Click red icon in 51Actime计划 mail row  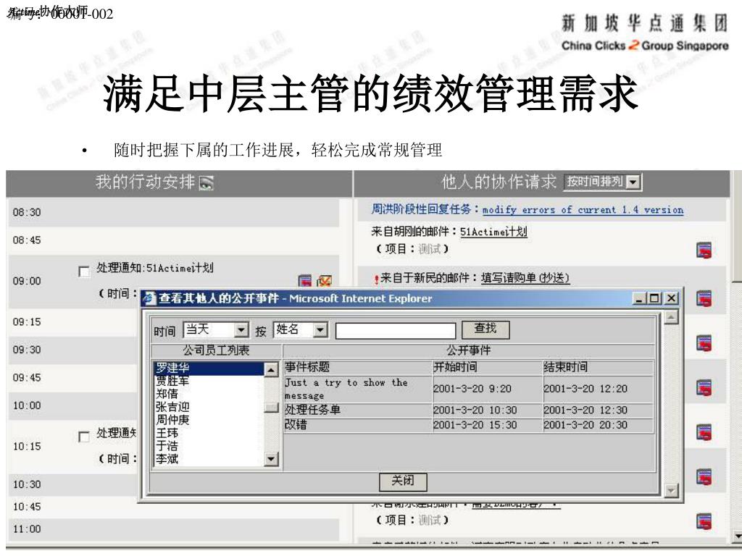tap(704, 250)
